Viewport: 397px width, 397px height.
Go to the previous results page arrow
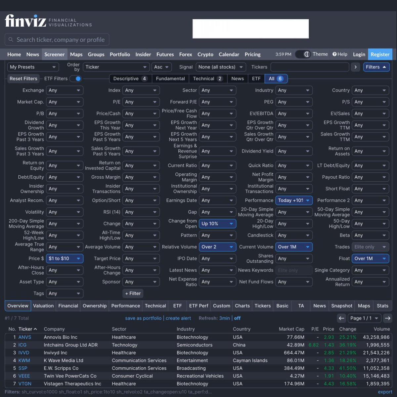[x=341, y=318]
